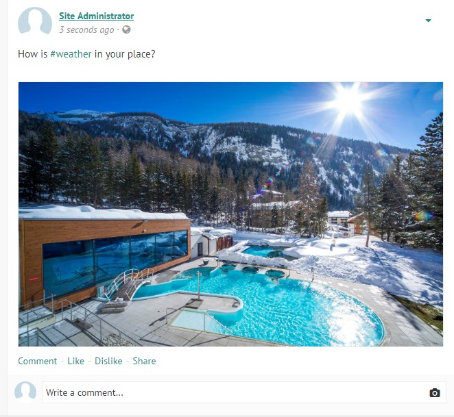Viewport: 454px width, 417px height.
Task: Attach a photo via the camera icon
Action: pos(435,393)
